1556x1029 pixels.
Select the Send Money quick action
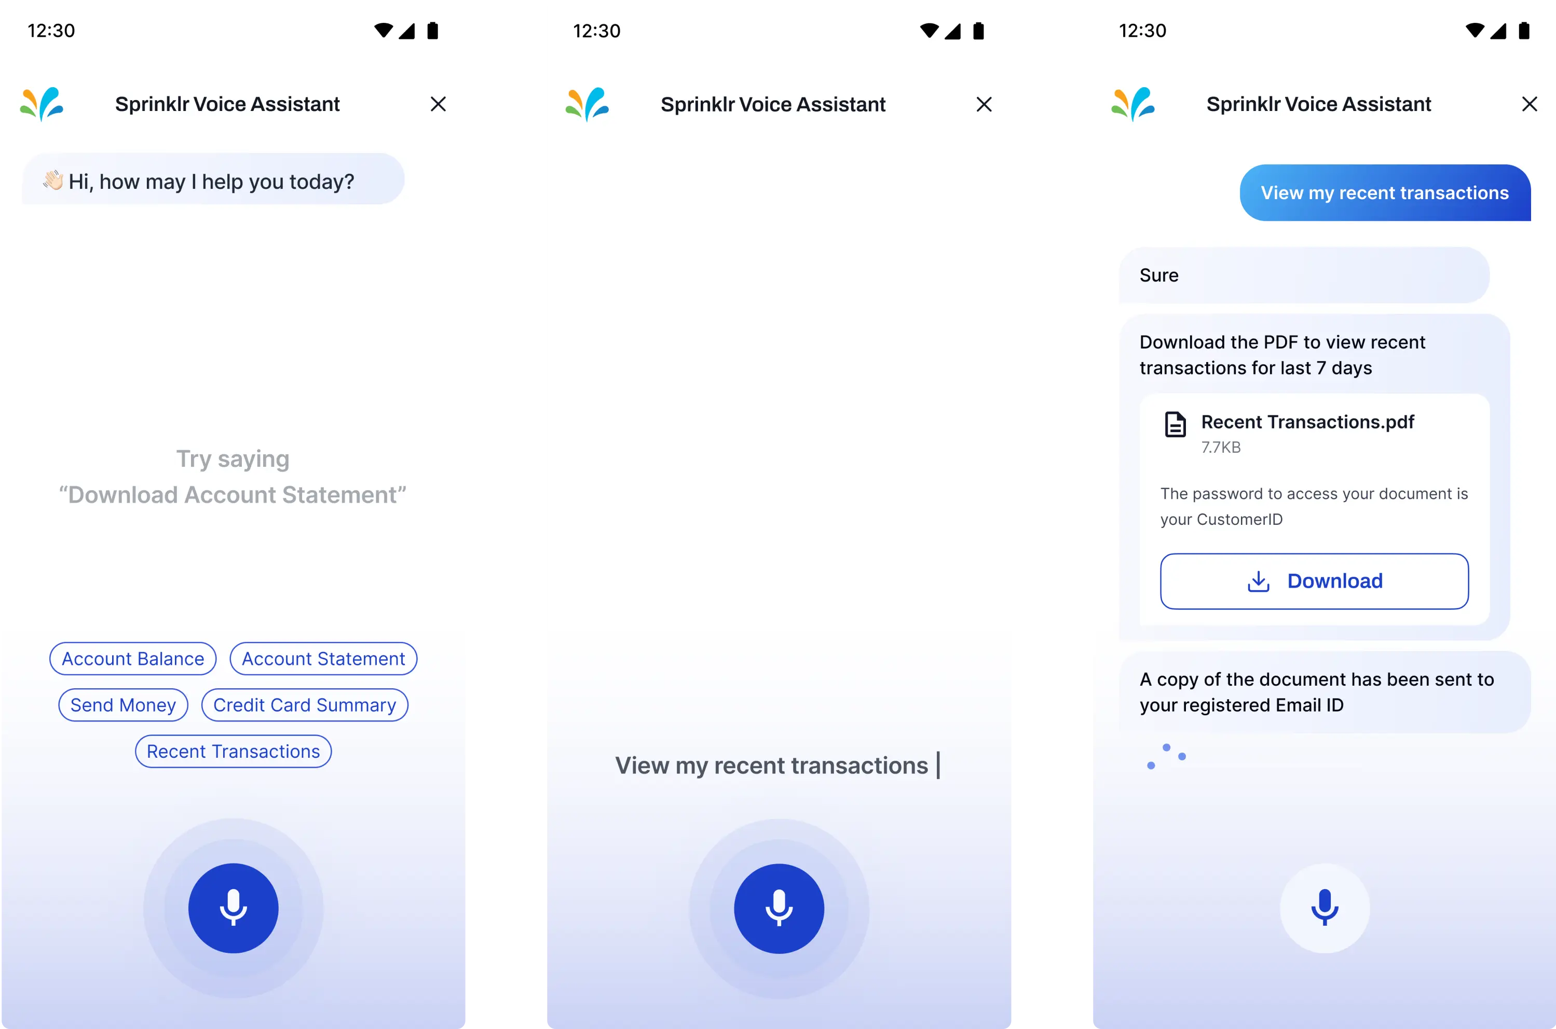point(123,704)
